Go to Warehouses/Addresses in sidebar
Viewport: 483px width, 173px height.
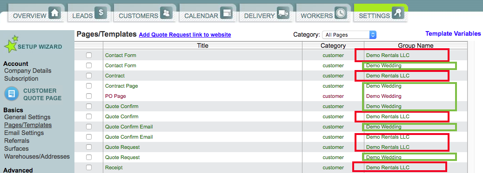[37, 156]
